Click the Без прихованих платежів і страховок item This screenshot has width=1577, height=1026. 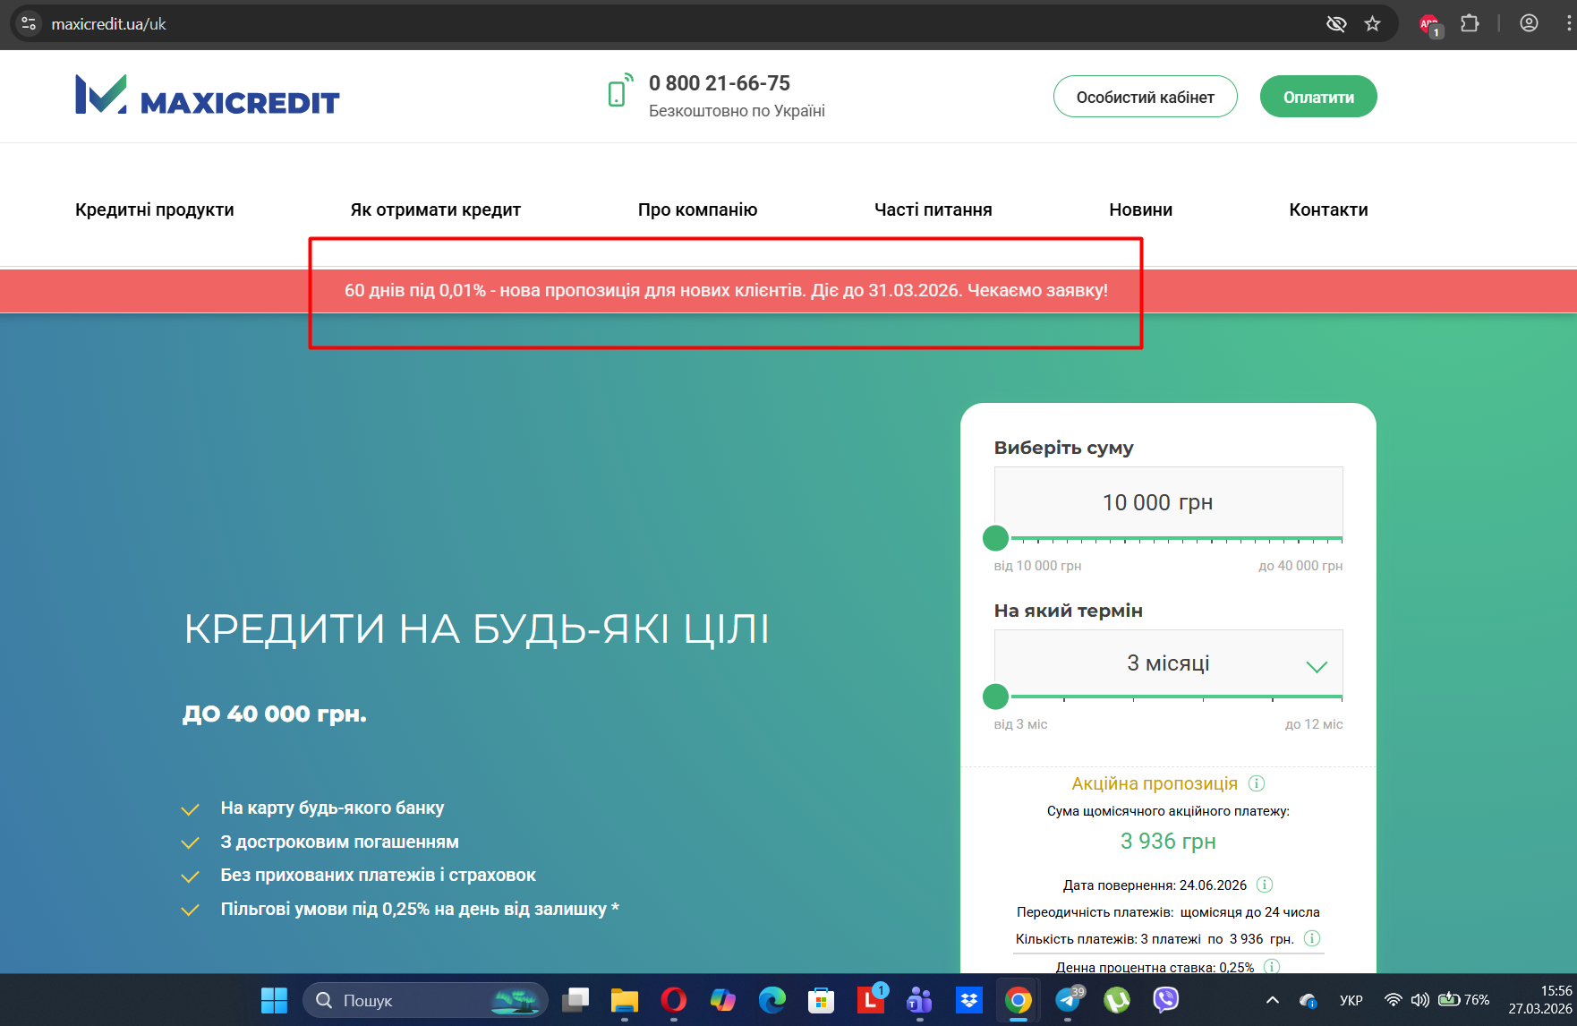coord(379,875)
